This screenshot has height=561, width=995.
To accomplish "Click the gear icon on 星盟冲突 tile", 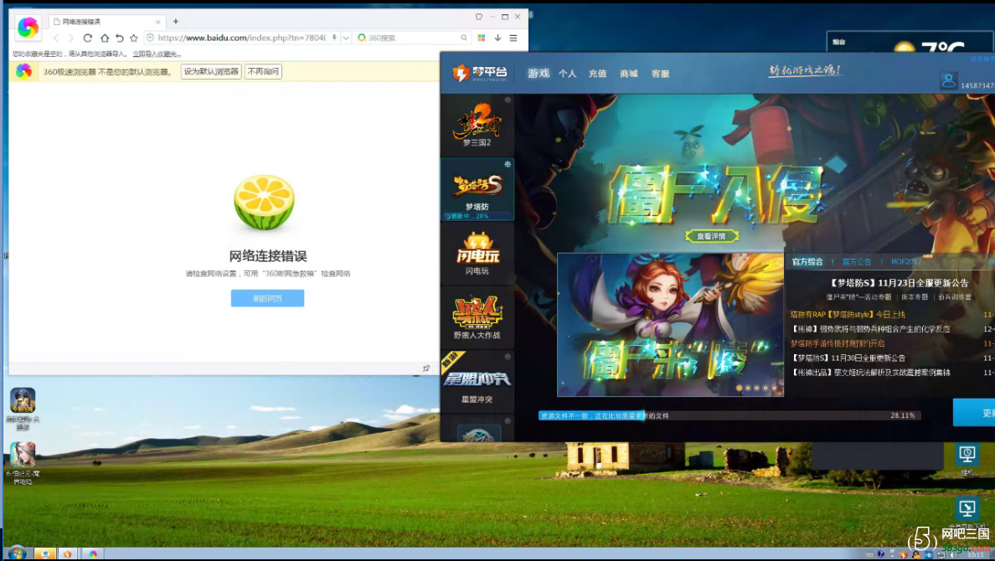I will tap(508, 357).
